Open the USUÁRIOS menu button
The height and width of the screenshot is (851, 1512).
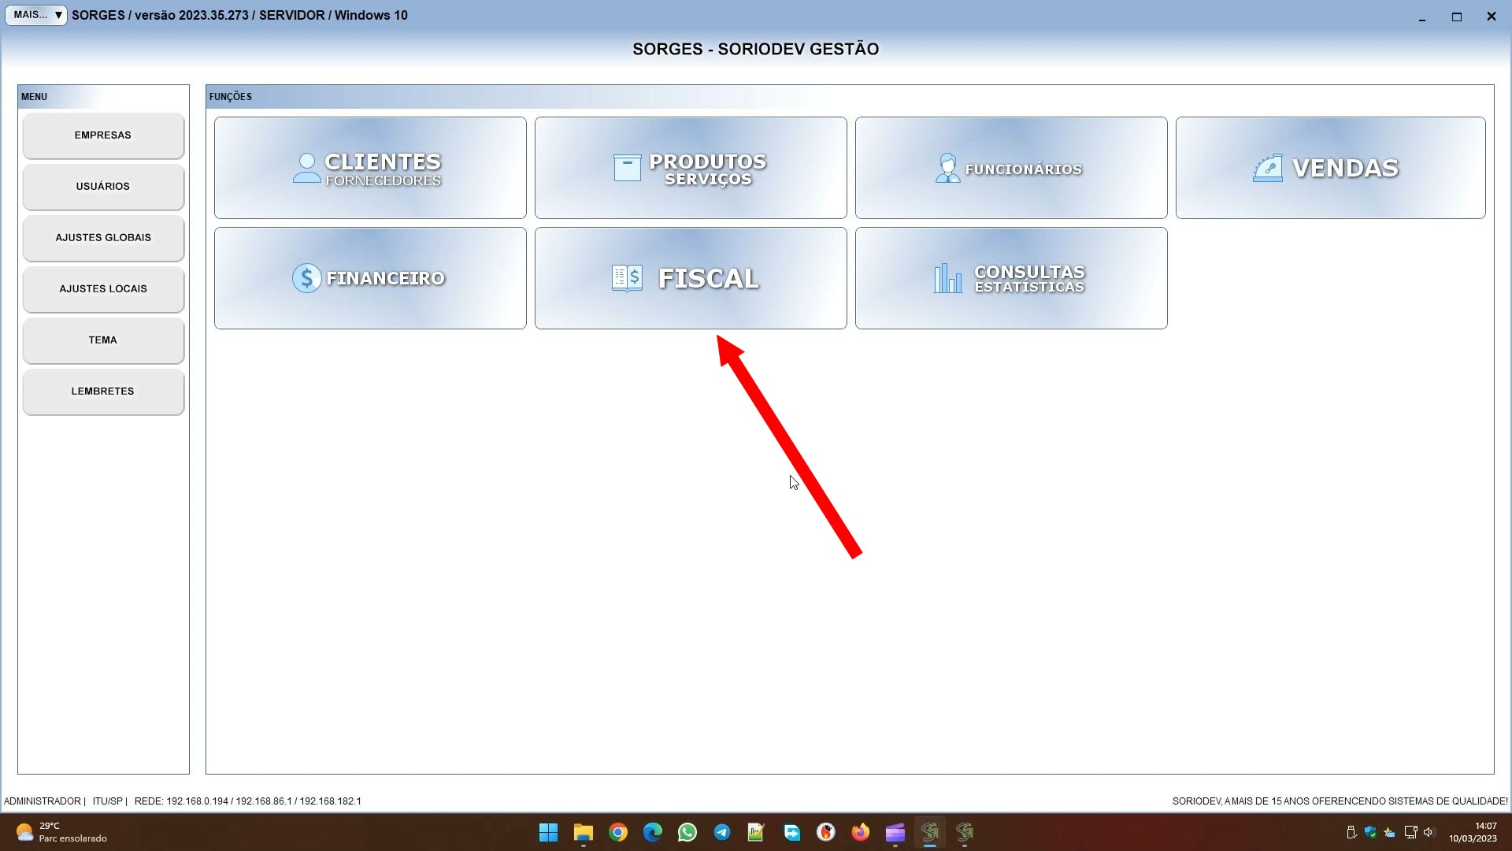point(103,187)
